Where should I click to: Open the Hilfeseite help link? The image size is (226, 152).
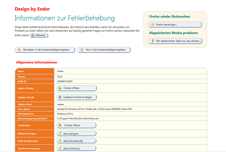(x=39, y=35)
